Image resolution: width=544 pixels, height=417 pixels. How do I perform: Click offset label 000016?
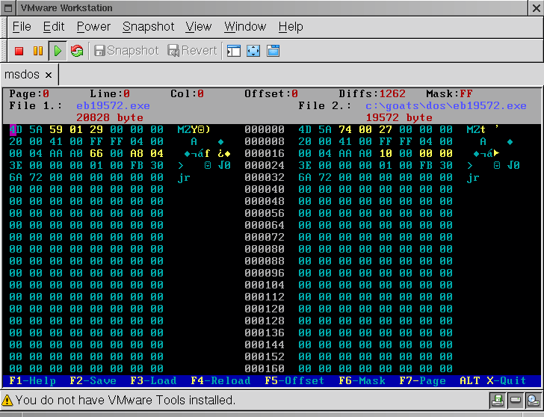point(265,154)
